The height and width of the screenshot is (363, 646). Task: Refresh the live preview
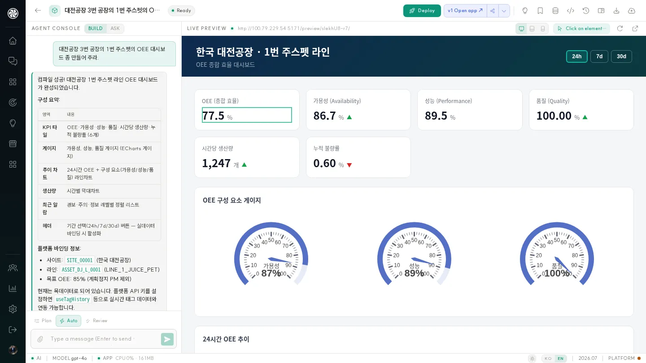pyautogui.click(x=620, y=28)
